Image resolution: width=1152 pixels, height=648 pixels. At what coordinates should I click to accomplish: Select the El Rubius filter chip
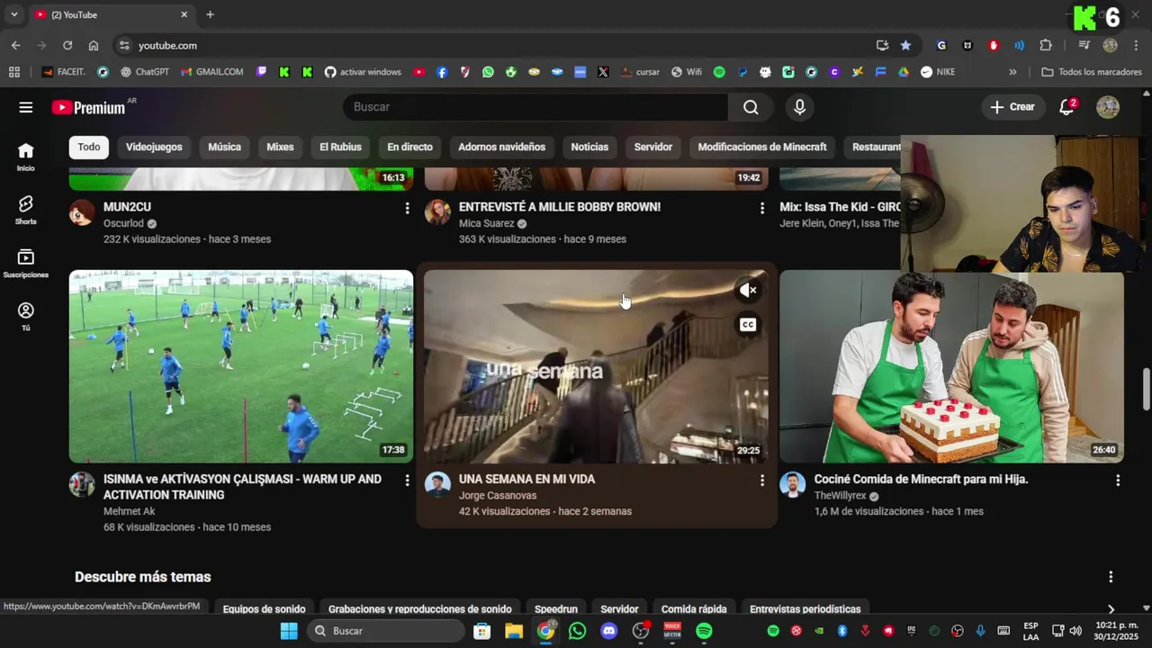coord(340,147)
